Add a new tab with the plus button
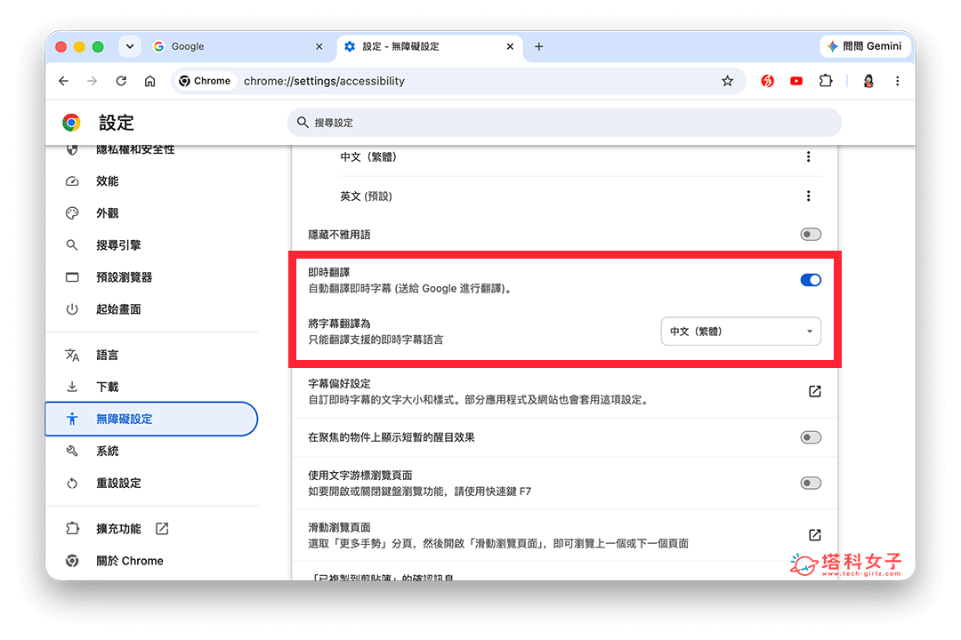This screenshot has height=640, width=961. click(538, 46)
